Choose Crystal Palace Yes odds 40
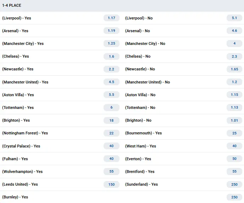The image size is (244, 203). click(111, 146)
